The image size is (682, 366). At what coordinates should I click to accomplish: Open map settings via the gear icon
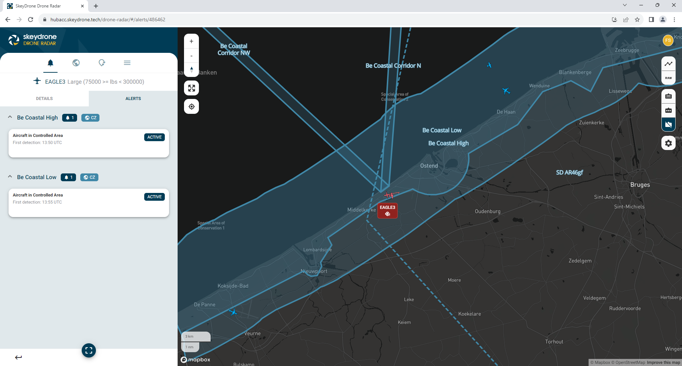pos(668,143)
